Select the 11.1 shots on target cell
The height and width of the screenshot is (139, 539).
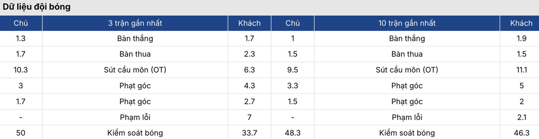tap(521, 70)
